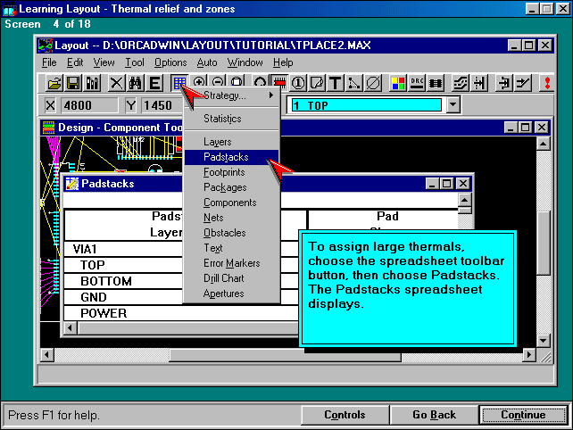Open the layer dropdown arrow
The image size is (573, 430).
tap(453, 105)
